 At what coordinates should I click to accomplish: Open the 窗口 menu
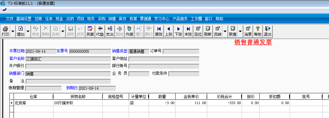click(208, 19)
